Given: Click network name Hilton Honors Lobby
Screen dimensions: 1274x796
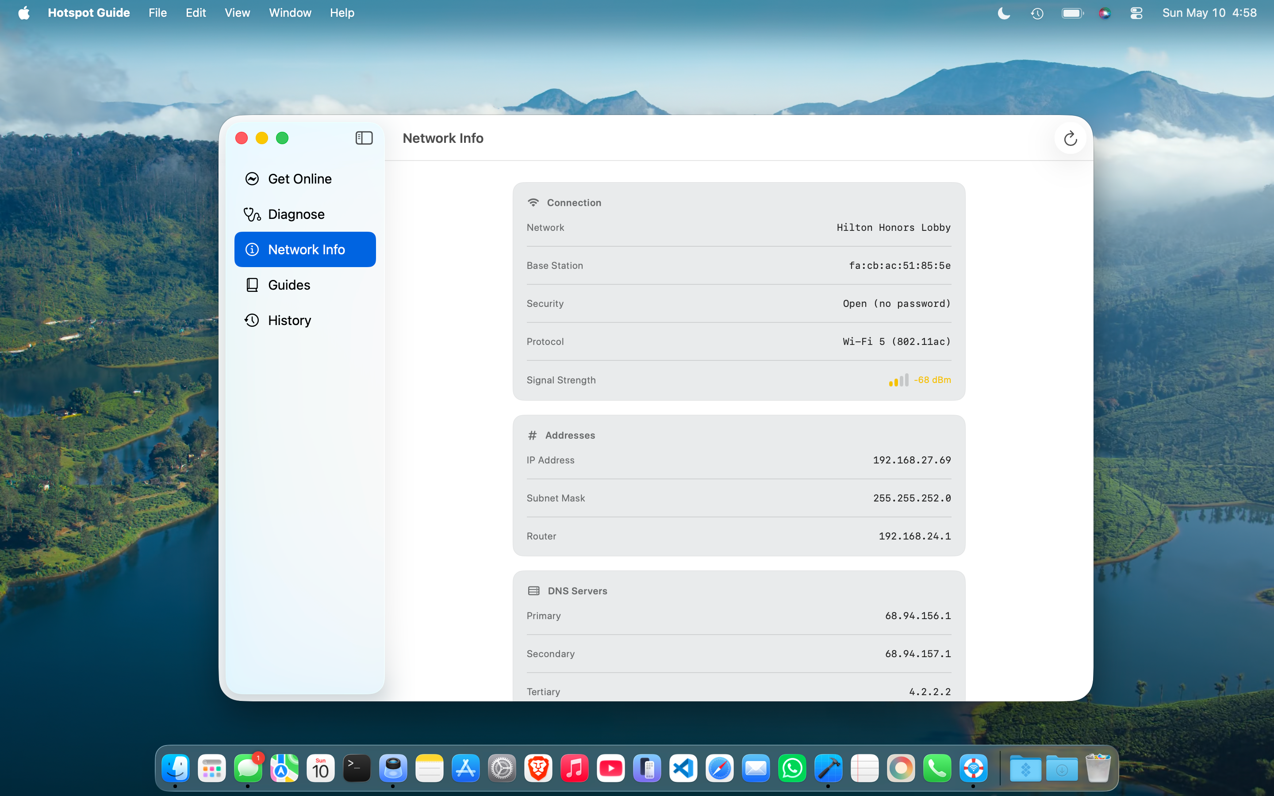Looking at the screenshot, I should pos(894,227).
